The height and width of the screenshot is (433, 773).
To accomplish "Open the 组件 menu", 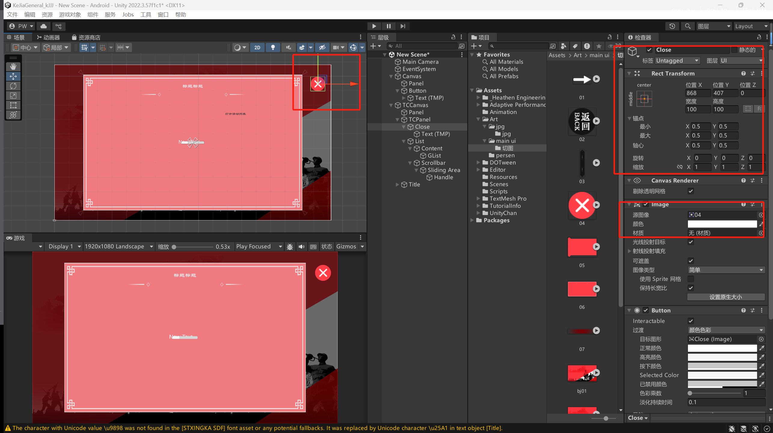I will click(x=93, y=14).
